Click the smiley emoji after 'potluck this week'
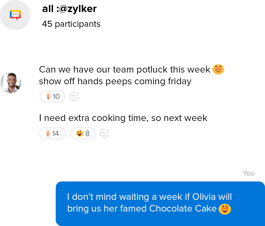Viewport: 265px width, 226px height. coord(218,70)
